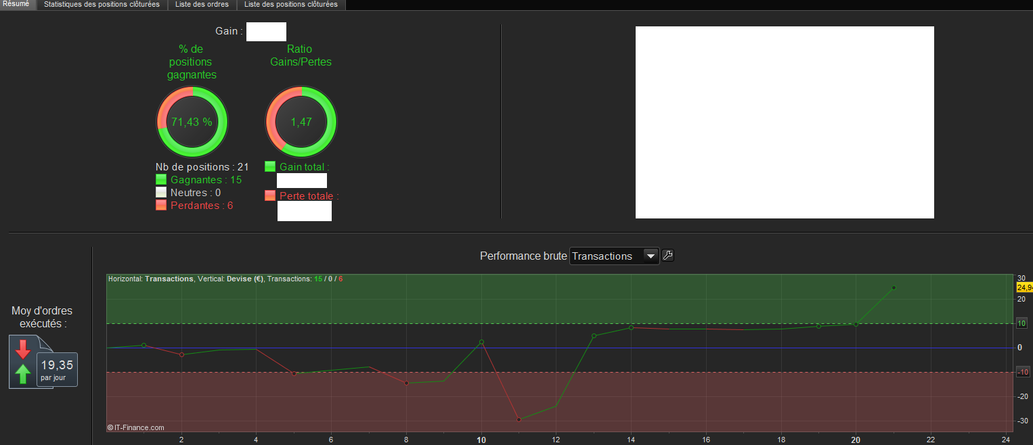
Task: Click the IT-Finance.com copyright text
Action: point(136,427)
